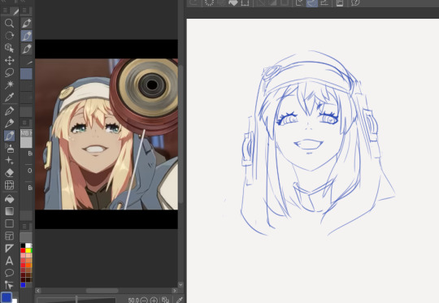Select the Pencil tool
This screenshot has width=439, height=303.
(9, 123)
